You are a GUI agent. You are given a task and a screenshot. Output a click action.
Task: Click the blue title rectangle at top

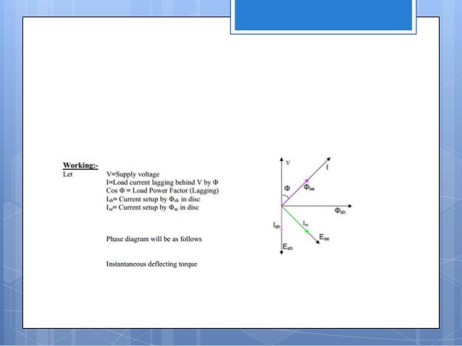pos(323,15)
